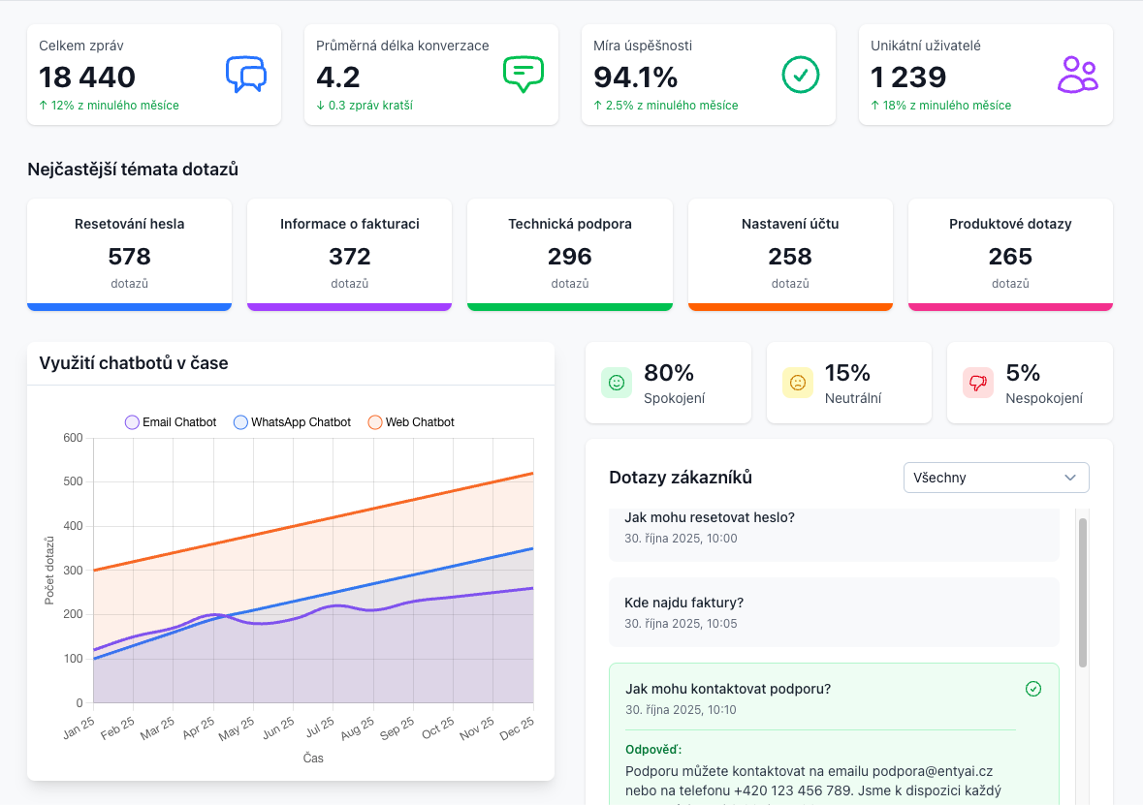
Task: Open the Všechny filter dropdown
Action: (x=997, y=478)
